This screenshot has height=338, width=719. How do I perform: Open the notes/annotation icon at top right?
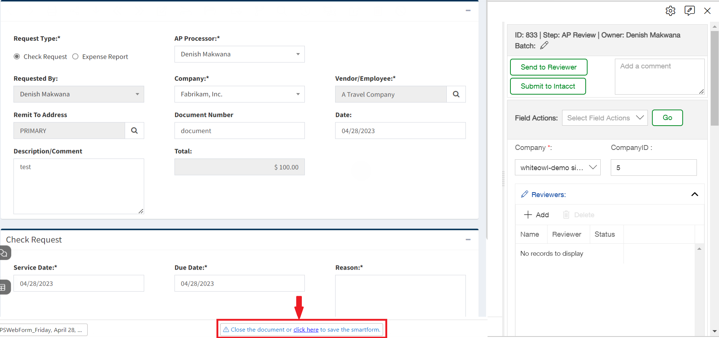[x=689, y=10]
